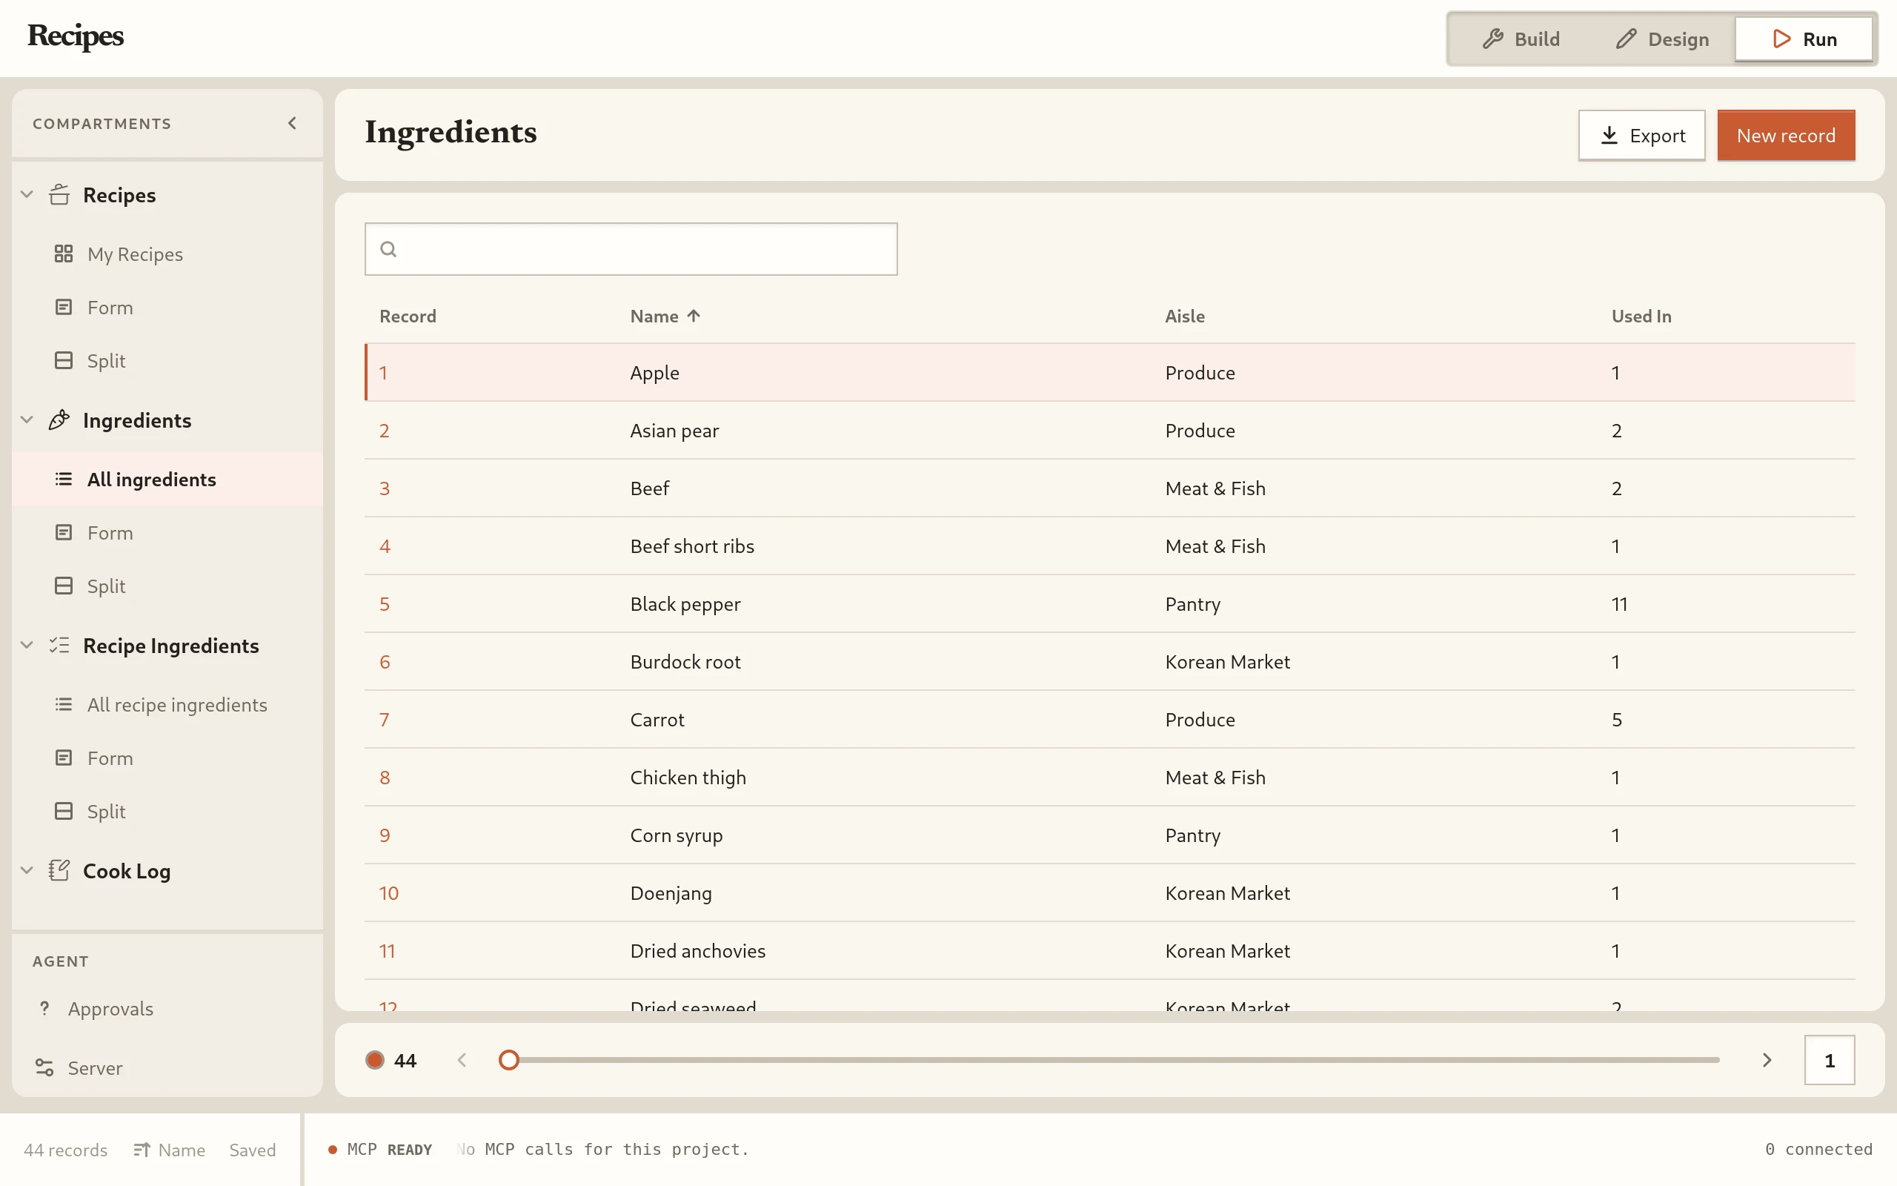The height and width of the screenshot is (1186, 1897).
Task: Click the My Recipes grid icon
Action: 64,254
